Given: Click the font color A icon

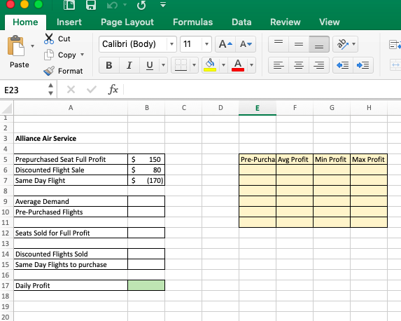Looking at the screenshot, I should (238, 65).
